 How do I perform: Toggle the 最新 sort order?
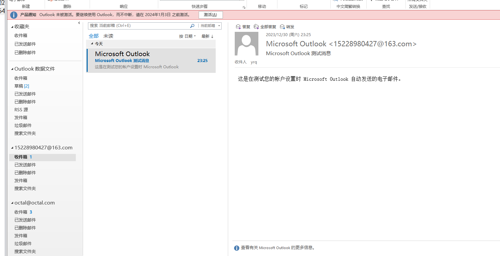(x=207, y=36)
